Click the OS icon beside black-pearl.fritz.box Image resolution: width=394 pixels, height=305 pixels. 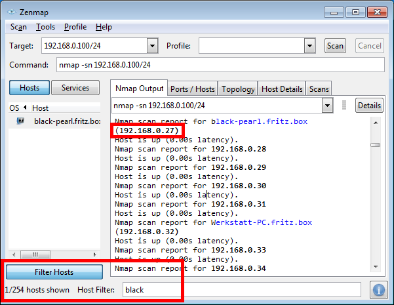tap(20, 121)
